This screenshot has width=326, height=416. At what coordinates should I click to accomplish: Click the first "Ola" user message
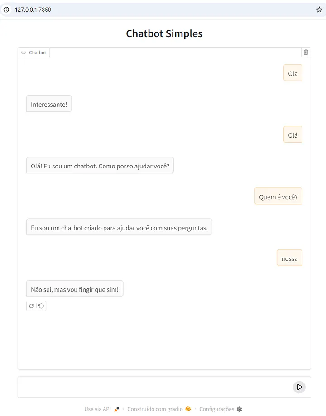[x=293, y=73]
